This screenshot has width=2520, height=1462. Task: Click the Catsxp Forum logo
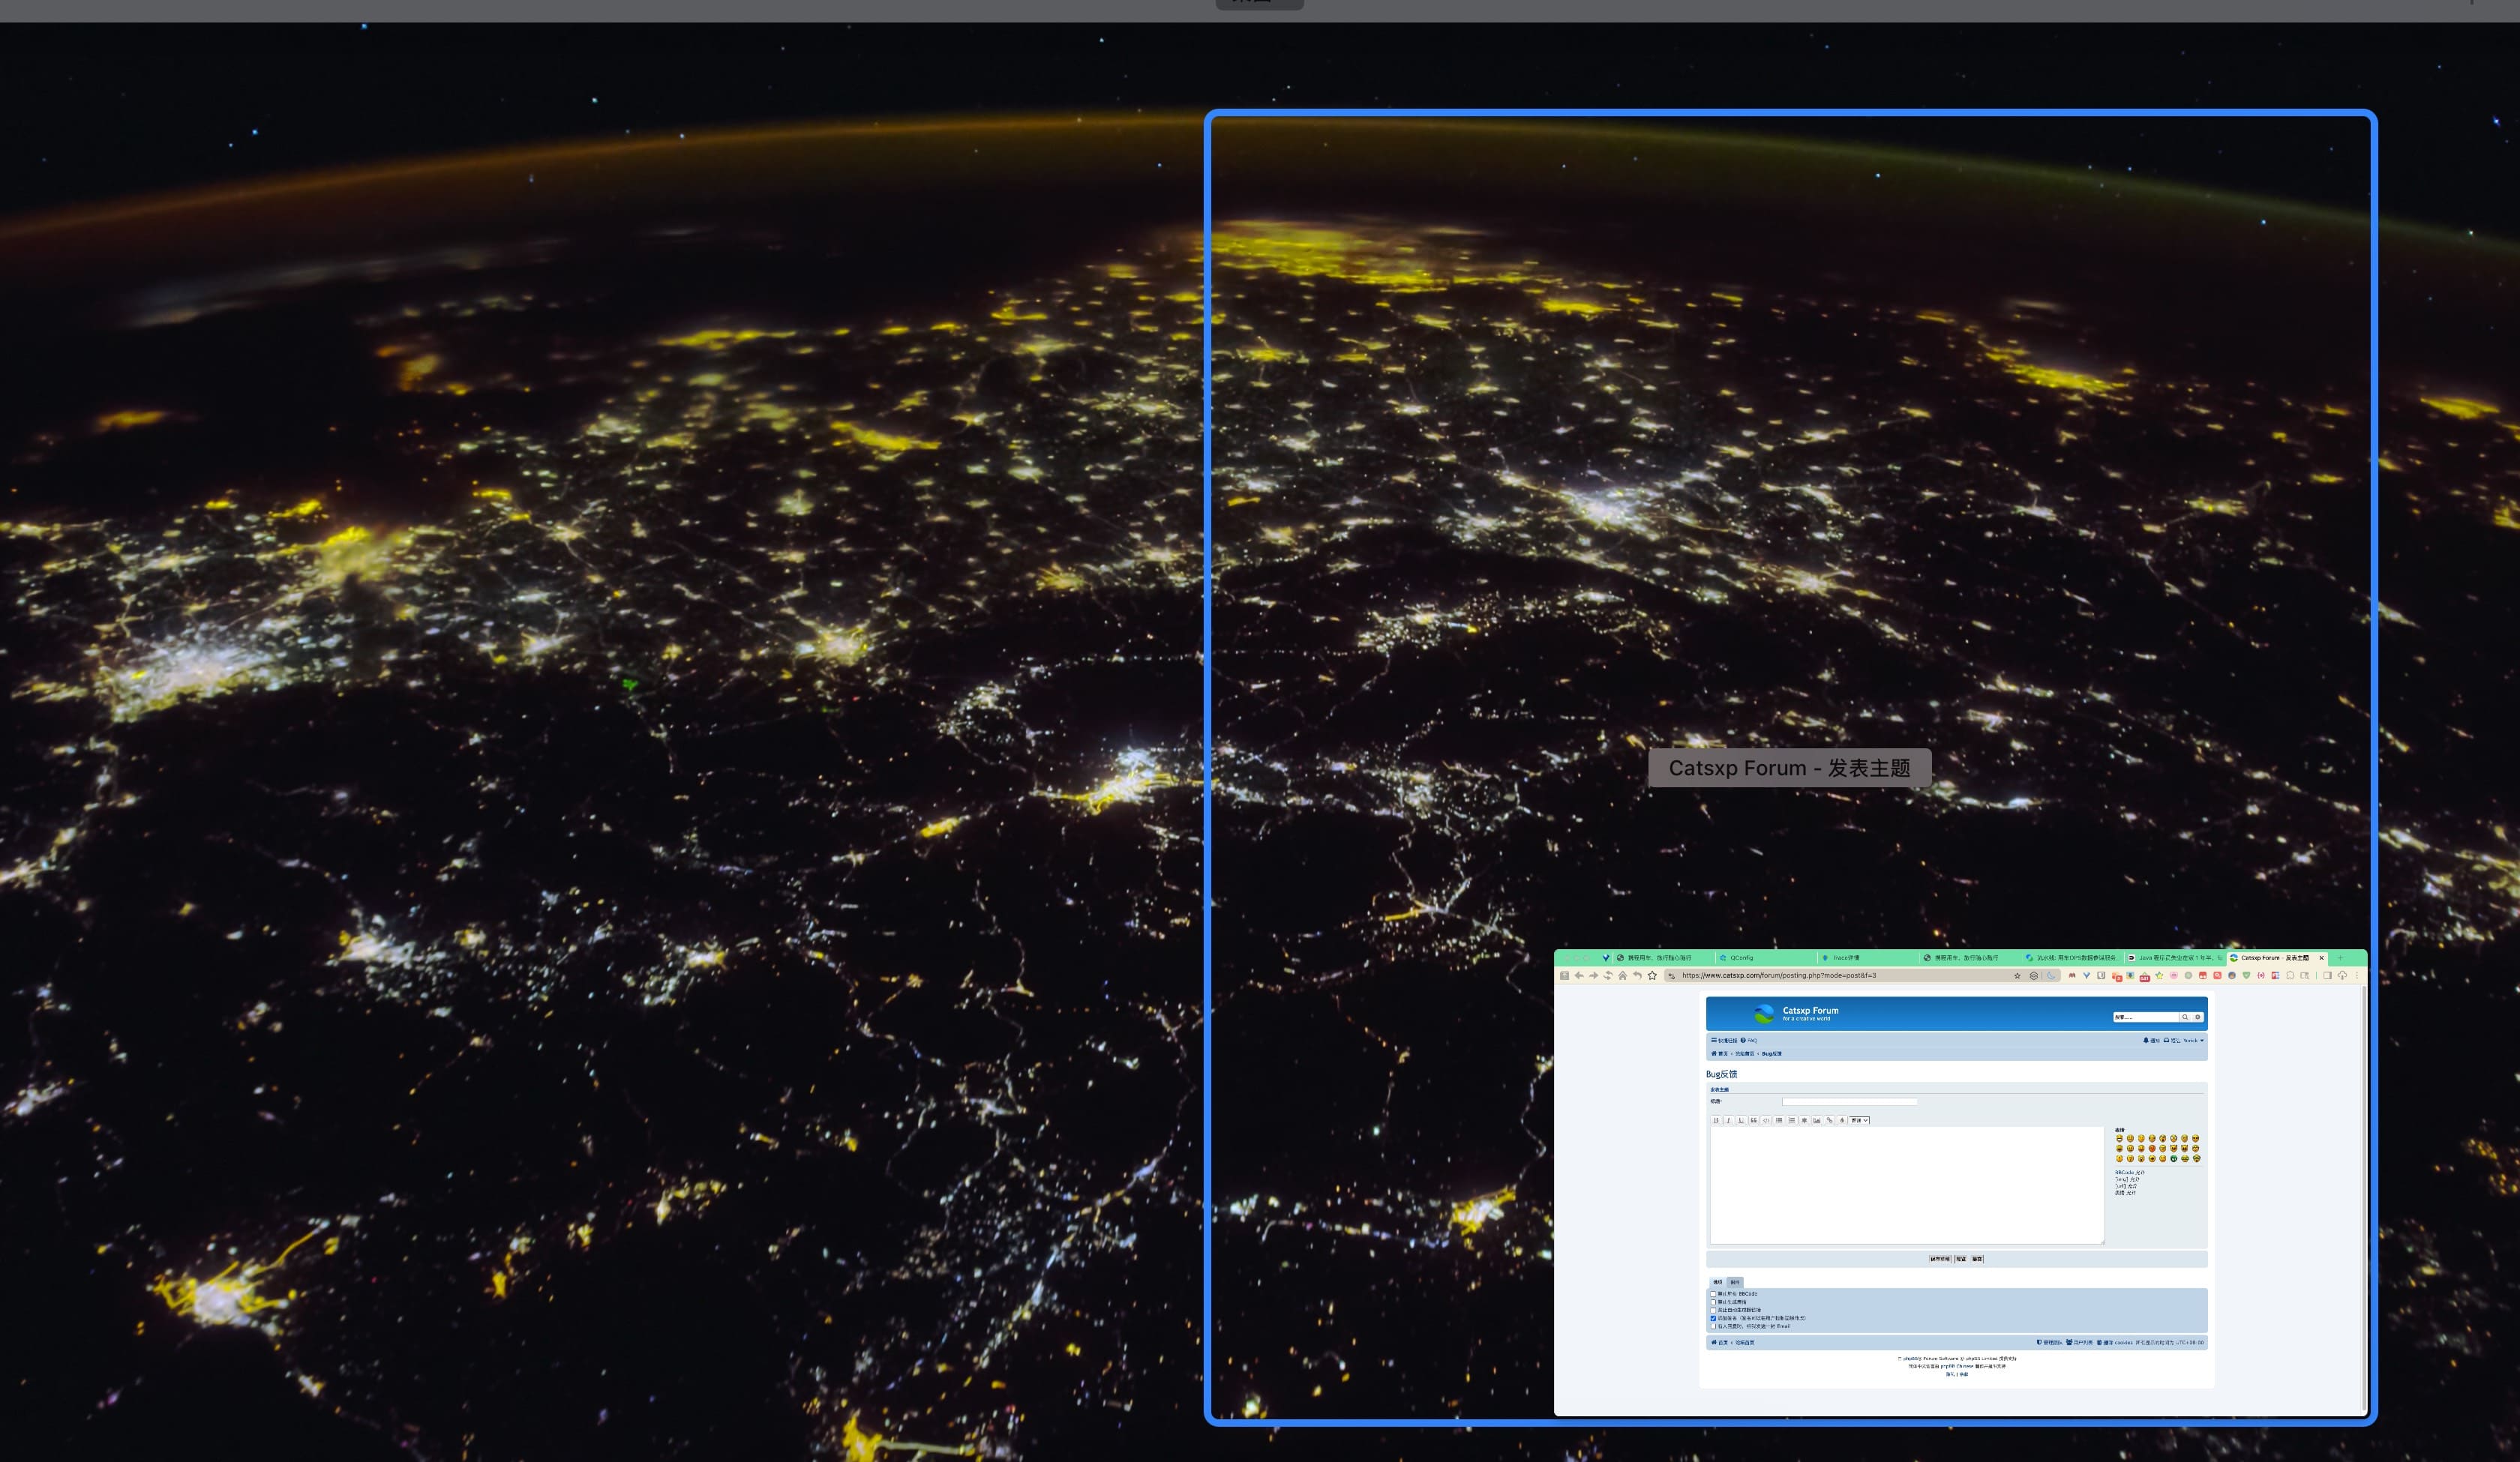tap(1764, 1014)
